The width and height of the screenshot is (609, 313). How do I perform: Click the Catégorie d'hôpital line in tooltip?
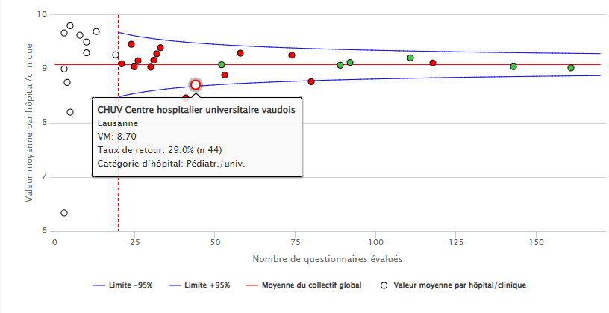point(182,164)
